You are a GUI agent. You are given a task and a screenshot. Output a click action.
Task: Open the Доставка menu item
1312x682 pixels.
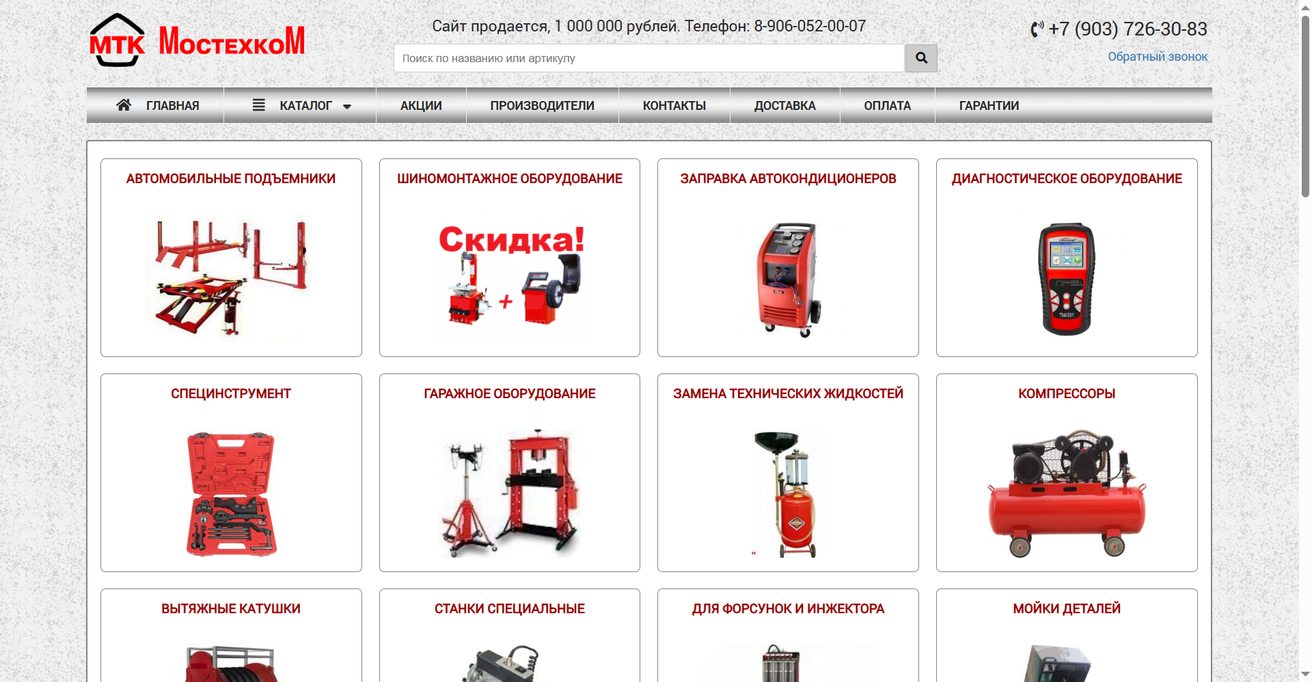click(x=784, y=106)
